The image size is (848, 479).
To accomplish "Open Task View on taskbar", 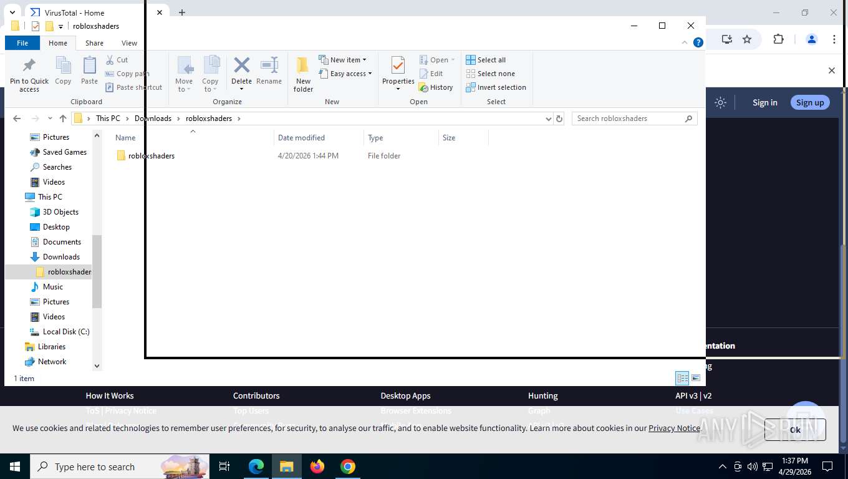I will click(224, 467).
